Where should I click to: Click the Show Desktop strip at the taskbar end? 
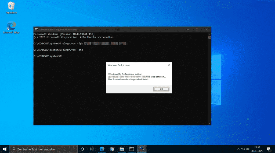(274, 149)
